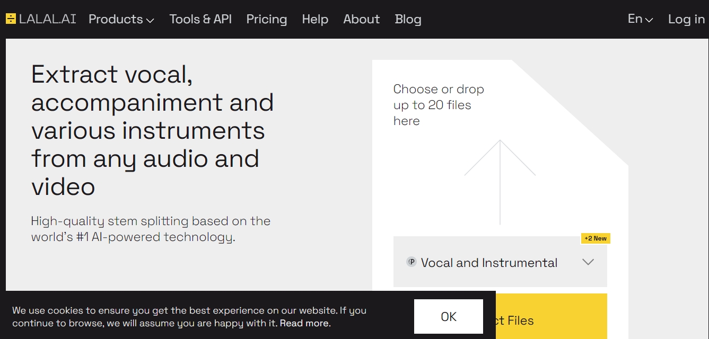Click the LALAL.AI wordmark text
Viewport: 709px width, 339px height.
point(48,19)
